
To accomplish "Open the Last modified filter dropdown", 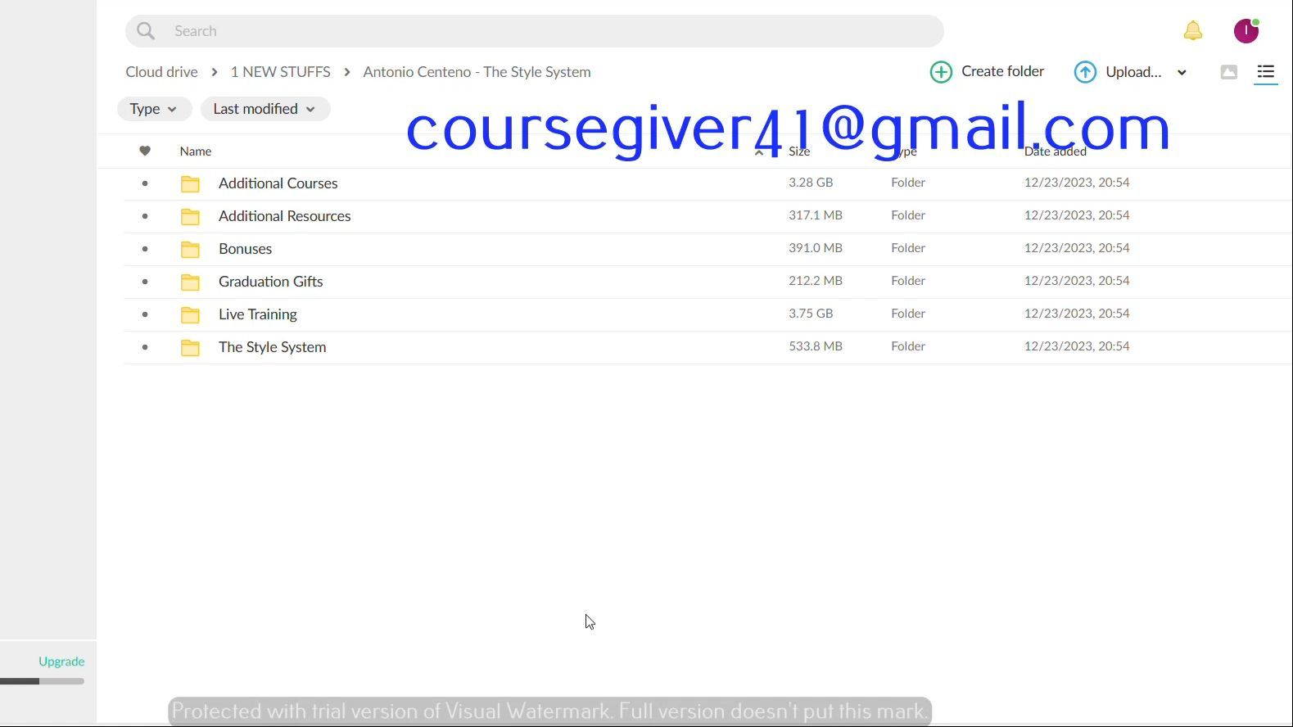I will tap(265, 109).
